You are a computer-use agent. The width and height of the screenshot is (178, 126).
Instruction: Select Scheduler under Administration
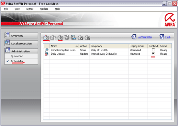17,61
